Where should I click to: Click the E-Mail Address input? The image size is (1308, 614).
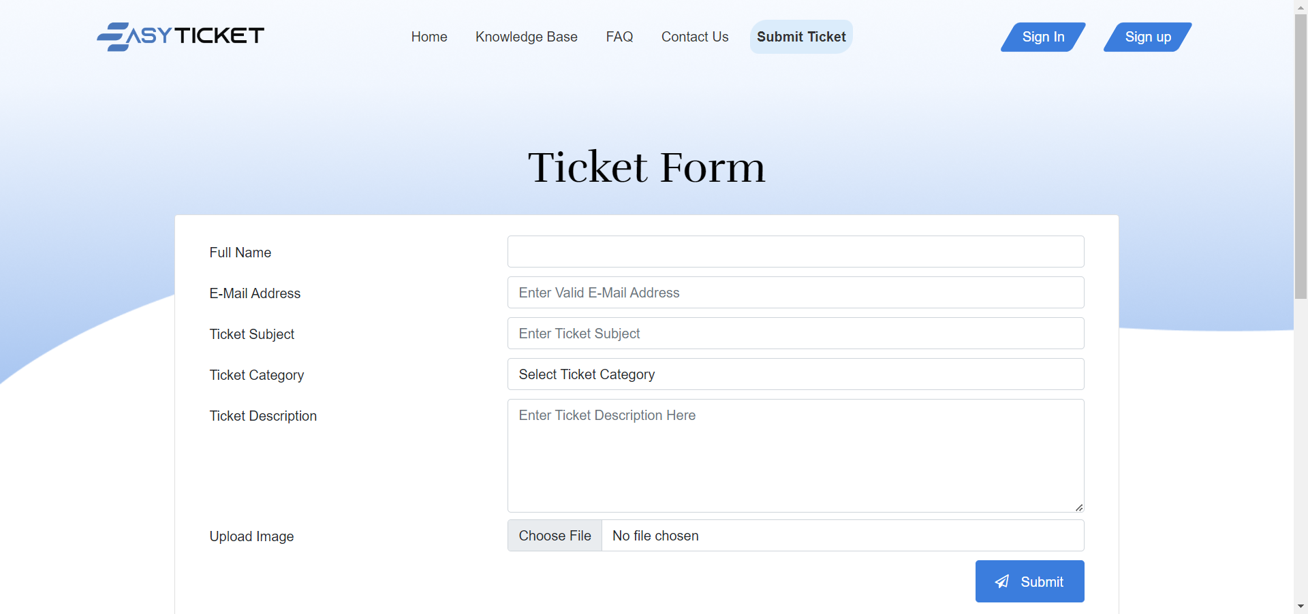(x=795, y=293)
